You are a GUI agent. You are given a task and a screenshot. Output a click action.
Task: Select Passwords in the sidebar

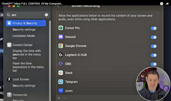tap(20, 95)
